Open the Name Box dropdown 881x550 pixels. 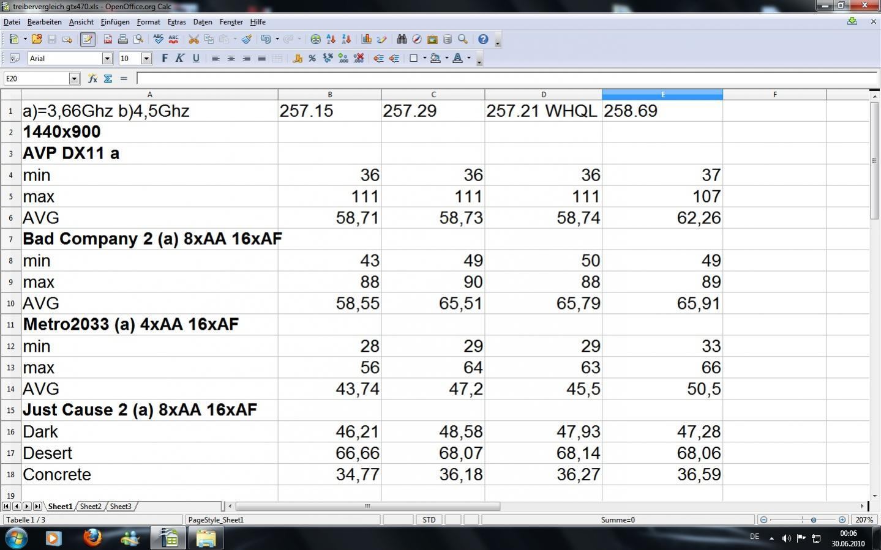click(x=74, y=78)
